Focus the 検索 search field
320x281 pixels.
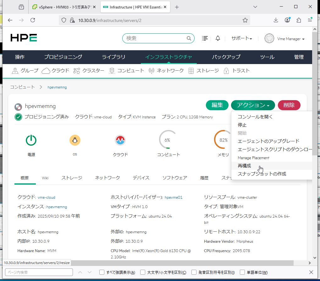coord(156,38)
